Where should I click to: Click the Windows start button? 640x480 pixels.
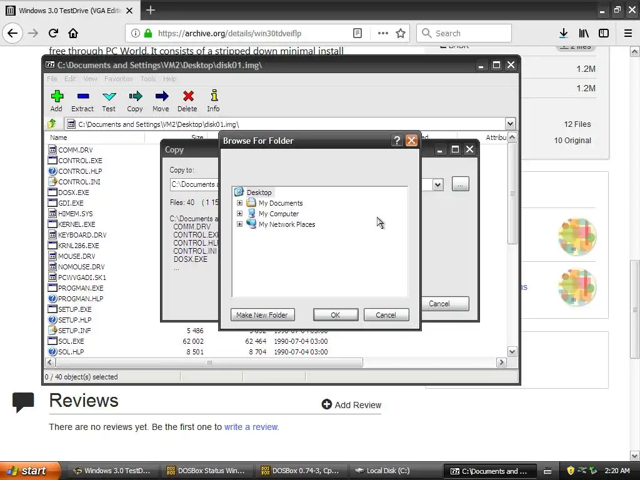click(30, 471)
